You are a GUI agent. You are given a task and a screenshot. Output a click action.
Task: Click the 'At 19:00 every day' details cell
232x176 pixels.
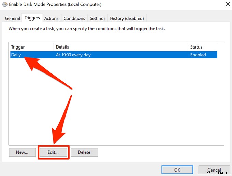(73, 55)
